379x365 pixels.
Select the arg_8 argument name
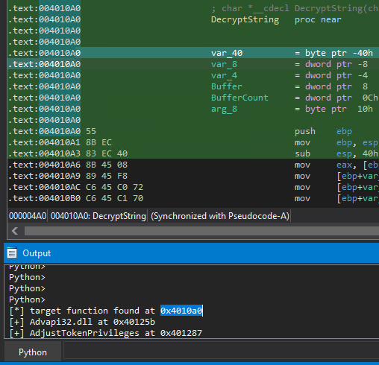(x=224, y=109)
